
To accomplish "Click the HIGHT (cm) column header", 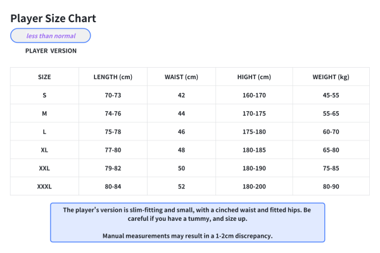I will [x=254, y=77].
